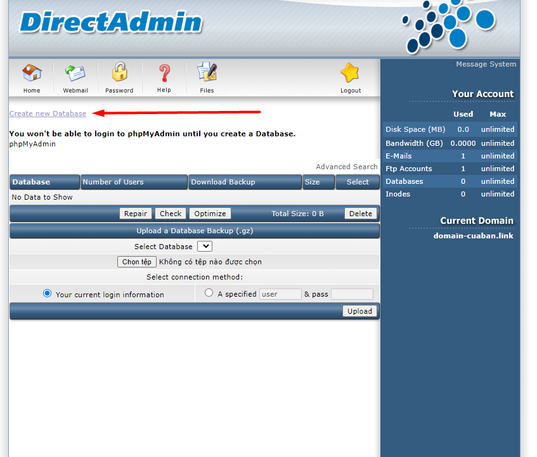Click the Total Size: 0 B text
The image size is (537, 457).
297,214
